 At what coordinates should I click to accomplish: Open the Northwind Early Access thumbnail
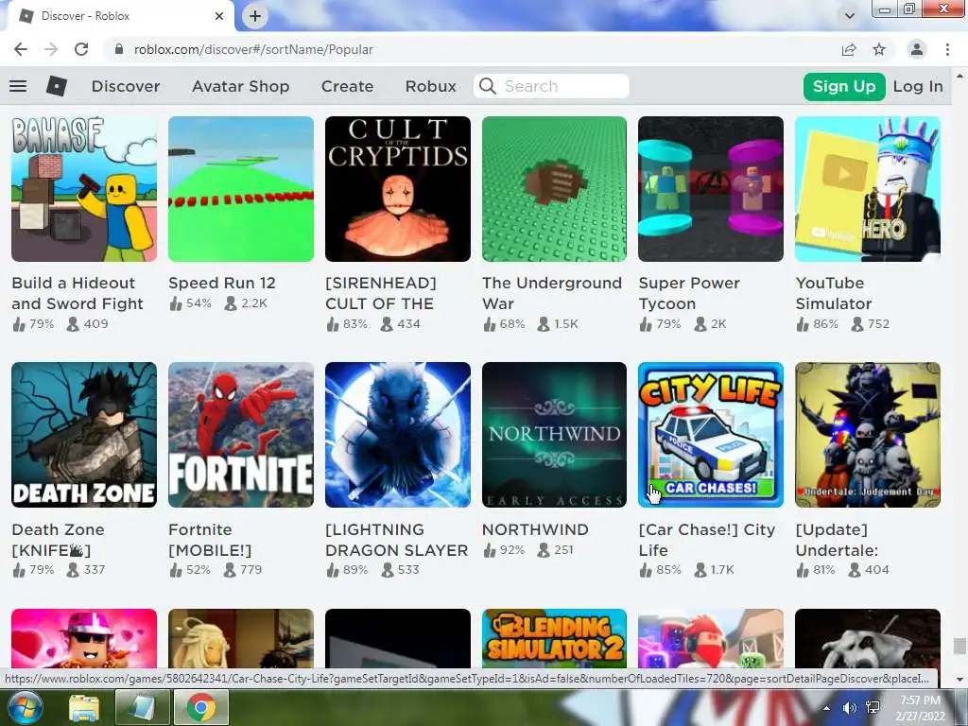[554, 435]
